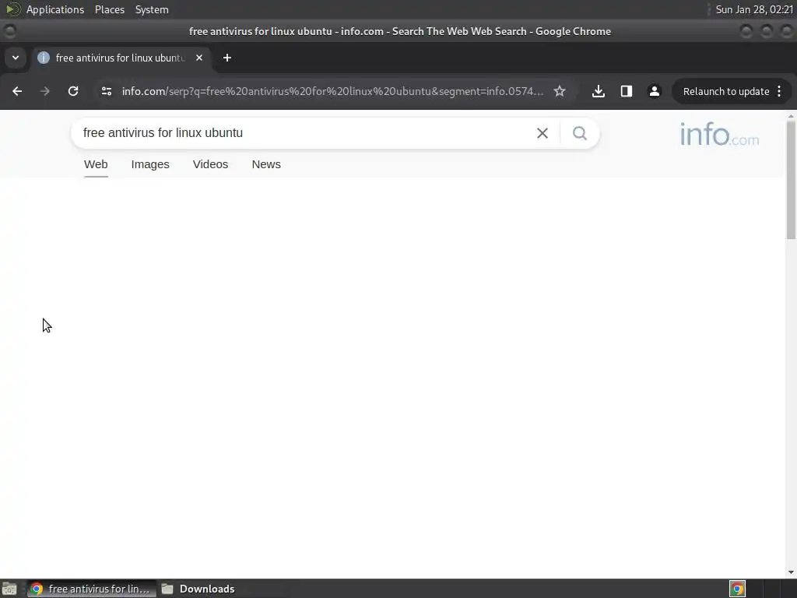Open the Places menu
797x598 pixels.
[x=110, y=9]
